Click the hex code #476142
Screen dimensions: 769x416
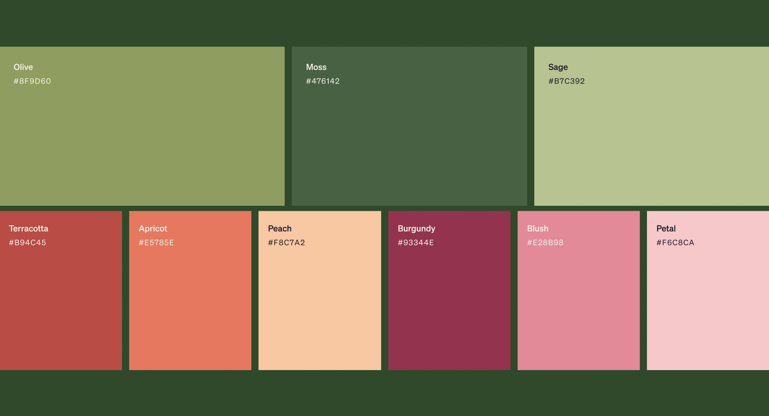point(323,81)
